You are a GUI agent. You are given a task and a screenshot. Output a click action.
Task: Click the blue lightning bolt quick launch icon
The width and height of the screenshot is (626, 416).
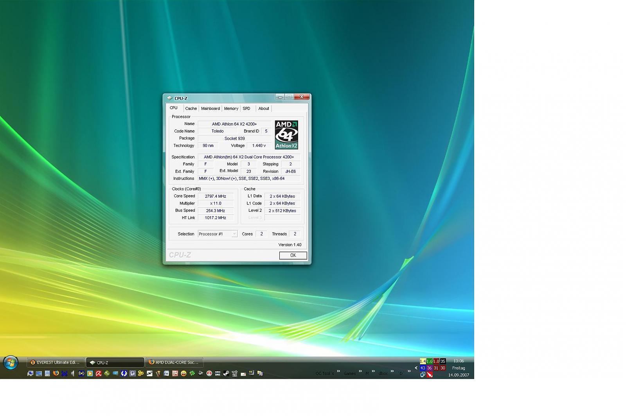124,373
